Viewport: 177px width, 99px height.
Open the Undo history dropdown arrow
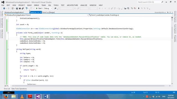(29, 9)
